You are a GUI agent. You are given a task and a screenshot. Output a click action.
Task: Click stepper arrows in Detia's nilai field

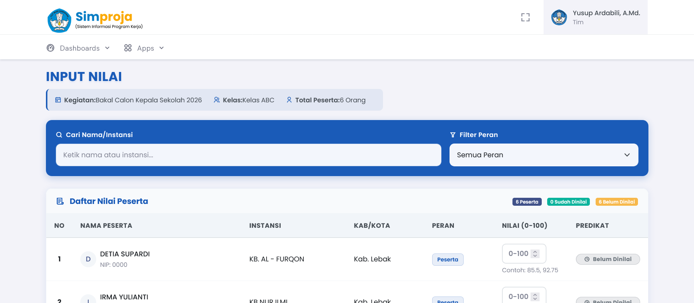point(535,254)
